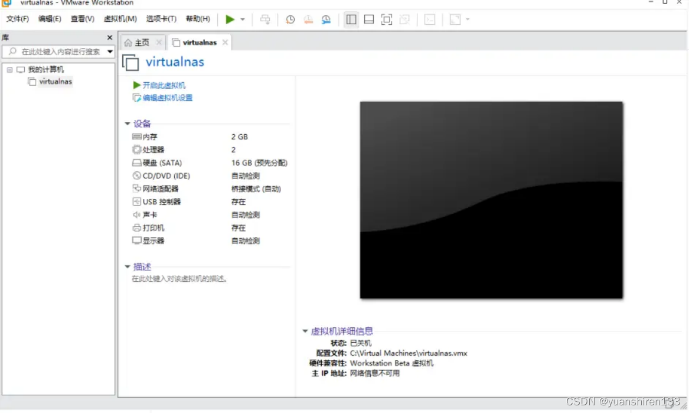Viewport: 689px width, 413px height.
Task: Open the 虚拟机(M) menu
Action: click(x=119, y=18)
